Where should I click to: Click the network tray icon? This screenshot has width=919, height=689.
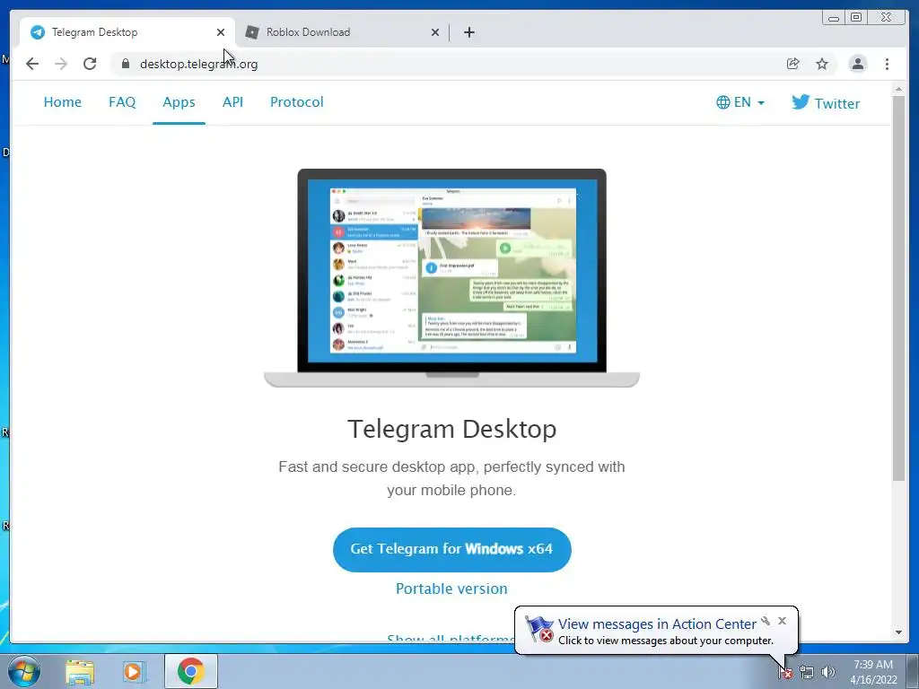tap(807, 673)
